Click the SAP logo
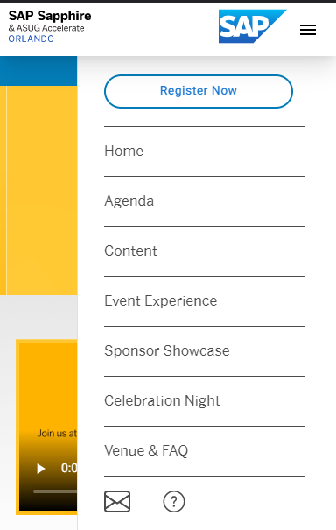The height and width of the screenshot is (530, 336). click(x=252, y=26)
